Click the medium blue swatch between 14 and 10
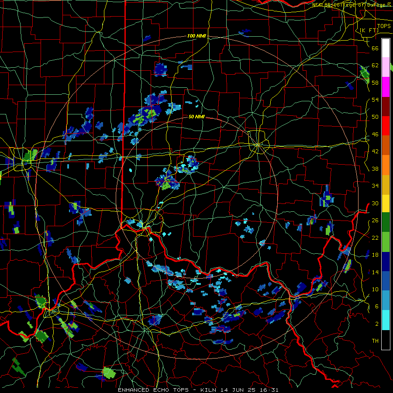 click(x=386, y=281)
